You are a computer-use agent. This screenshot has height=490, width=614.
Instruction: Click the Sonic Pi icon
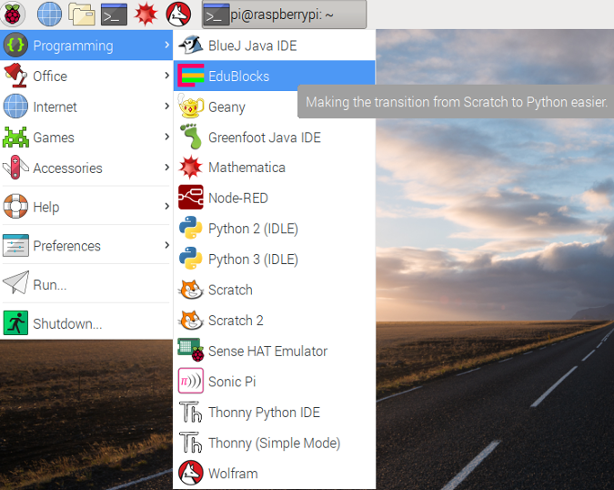point(191,382)
